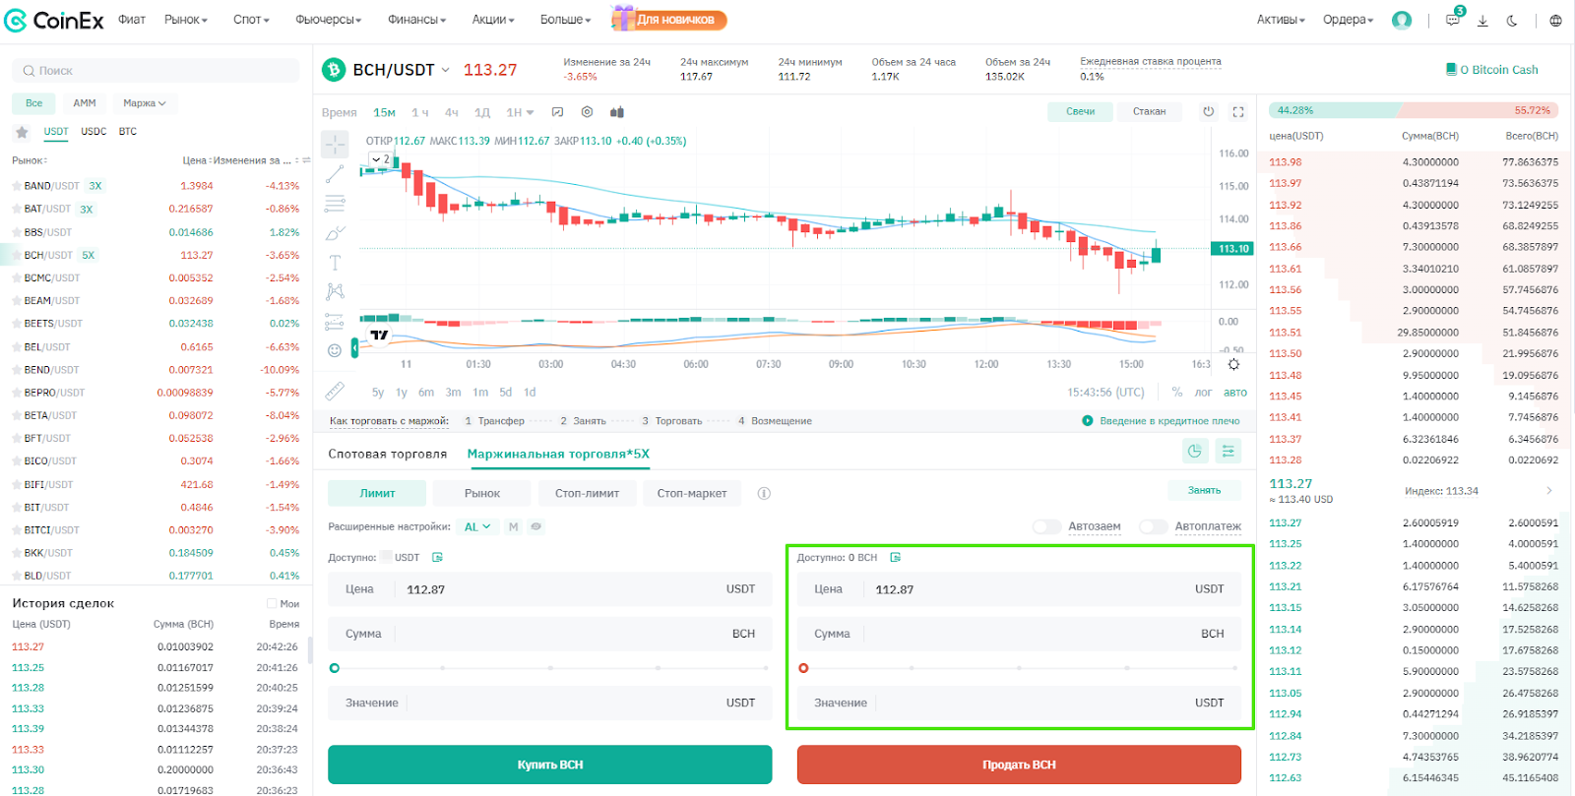Select the brush drawing tool on chart

click(335, 233)
